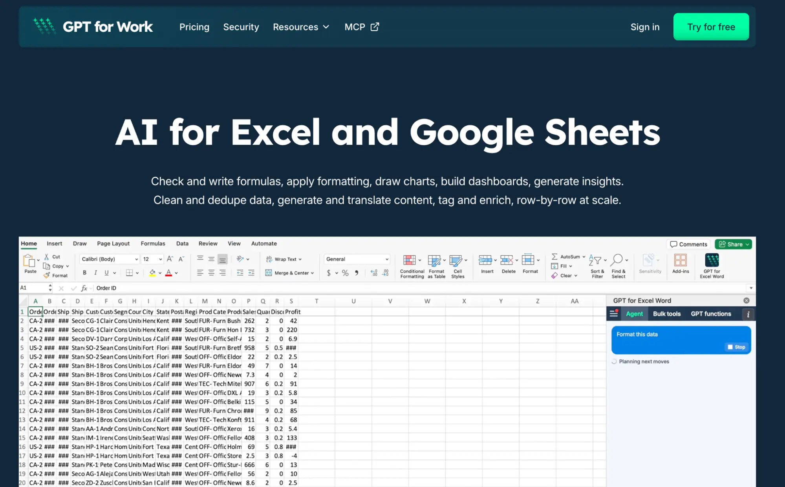
Task: Apply comma style format
Action: (357, 273)
